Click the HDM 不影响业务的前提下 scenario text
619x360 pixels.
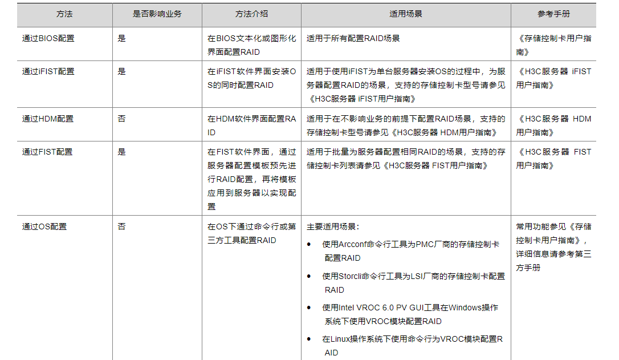click(406, 126)
